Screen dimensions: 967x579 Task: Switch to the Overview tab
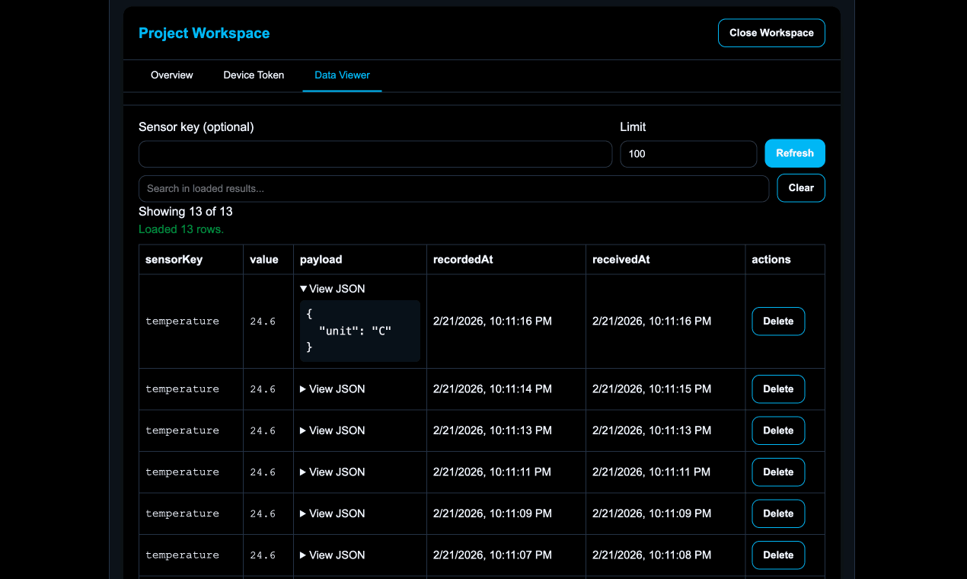click(171, 75)
